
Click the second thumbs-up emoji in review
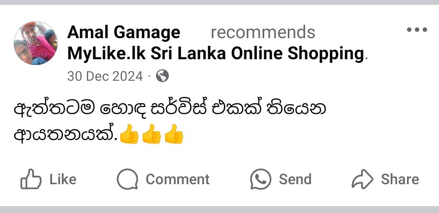pos(152,134)
